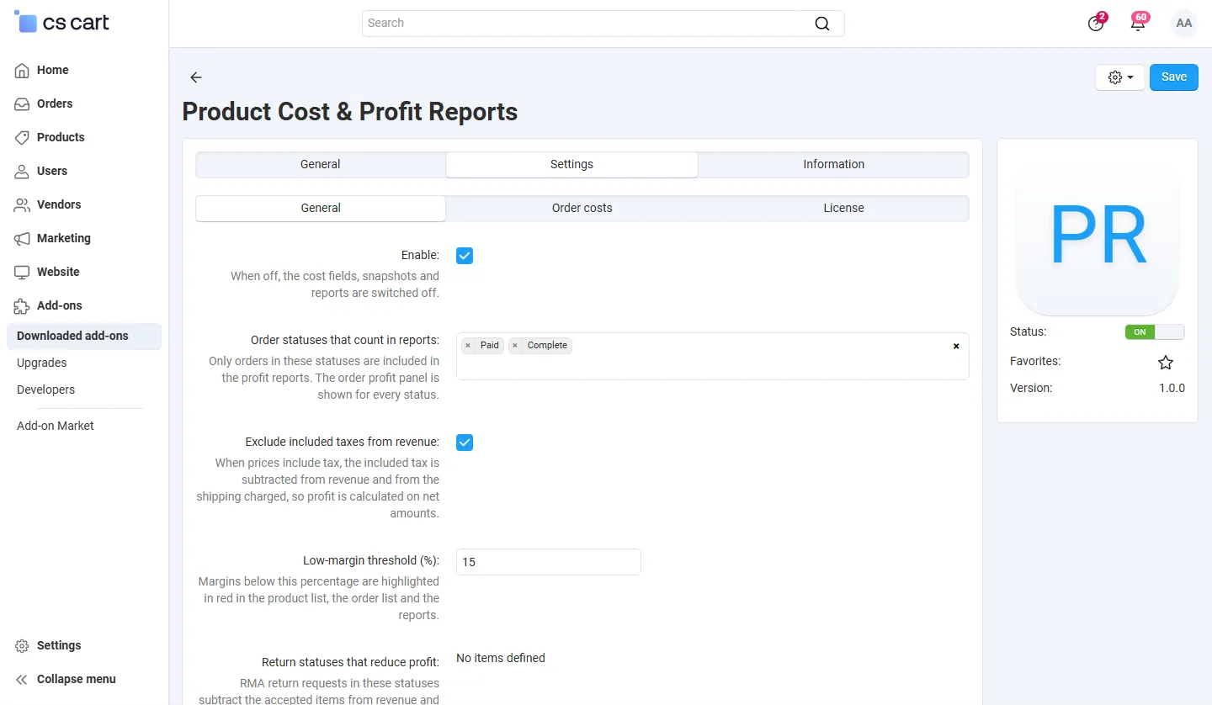Open Downloaded add-ons in sidebar
Image resolution: width=1212 pixels, height=705 pixels.
(83, 336)
